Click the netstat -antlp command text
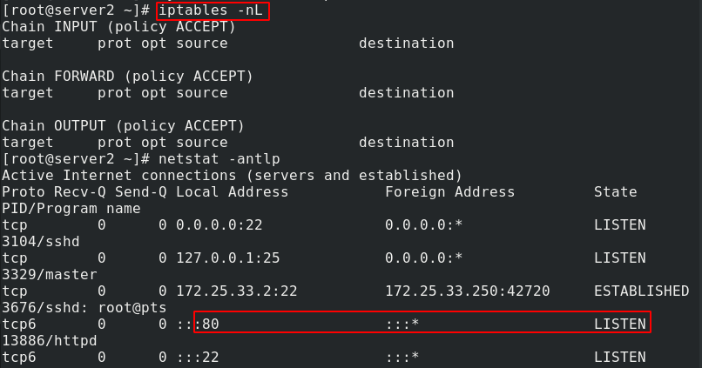 pos(219,158)
